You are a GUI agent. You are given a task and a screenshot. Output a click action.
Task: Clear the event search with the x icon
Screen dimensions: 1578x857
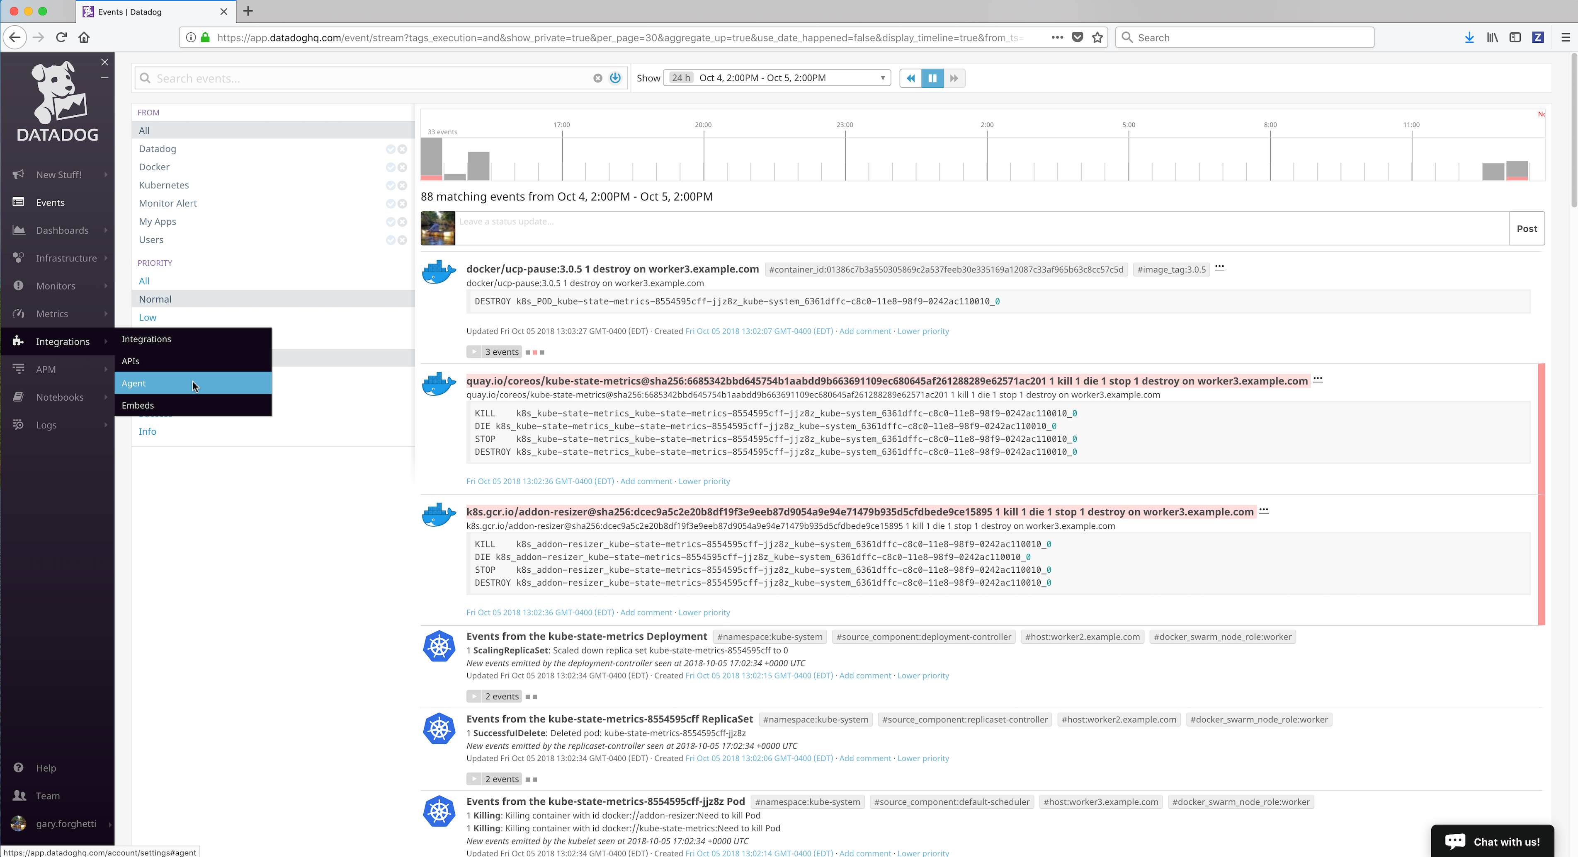[598, 78]
